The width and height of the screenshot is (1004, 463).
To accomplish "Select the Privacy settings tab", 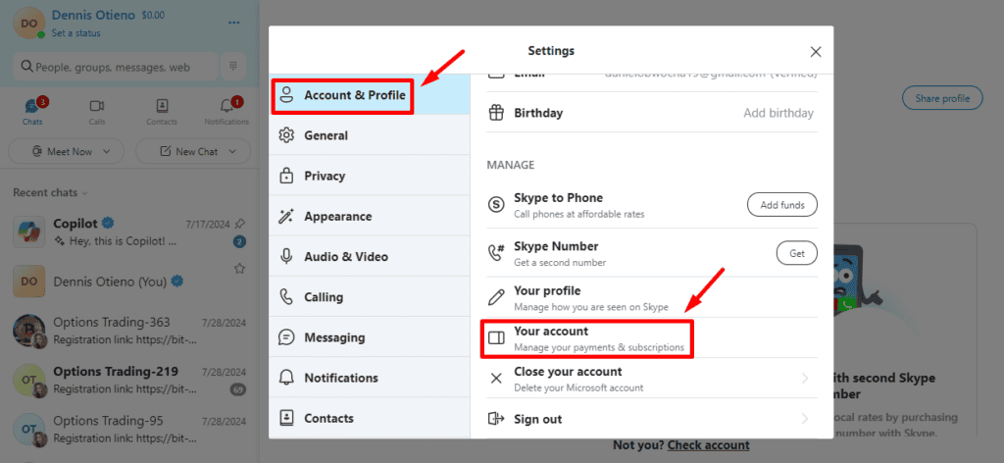I will coord(370,176).
